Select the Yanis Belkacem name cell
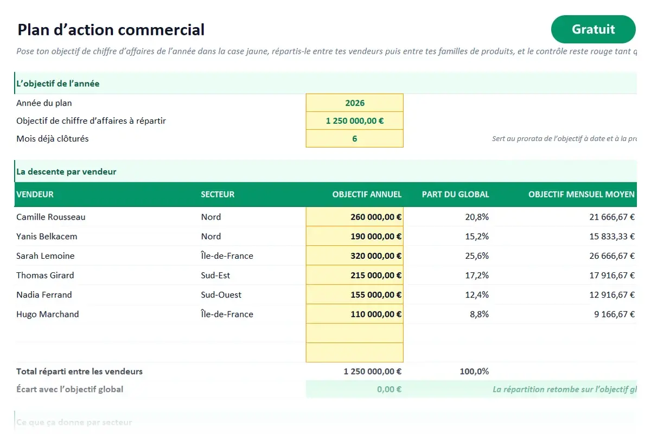Viewport: 651px width, 434px height. click(x=47, y=237)
